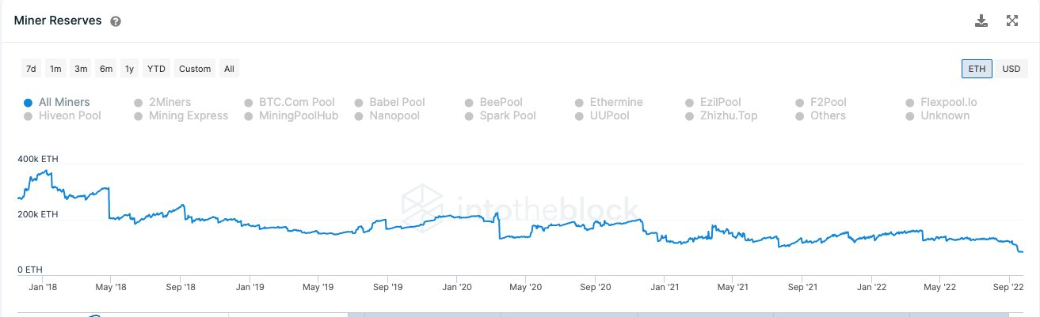The width and height of the screenshot is (1040, 317).
Task: Expand chart to fullscreen view
Action: pyautogui.click(x=1011, y=21)
